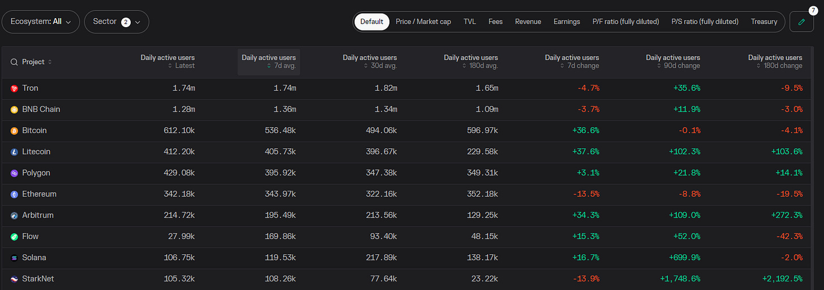Click Litecoin's 229.58k 180d average

(483, 152)
